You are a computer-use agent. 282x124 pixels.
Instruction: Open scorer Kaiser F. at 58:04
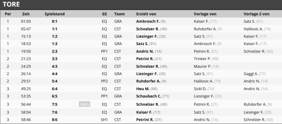pyautogui.click(x=148, y=112)
